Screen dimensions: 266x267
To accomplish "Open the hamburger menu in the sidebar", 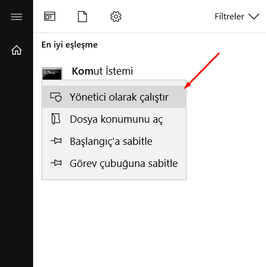I will [17, 17].
